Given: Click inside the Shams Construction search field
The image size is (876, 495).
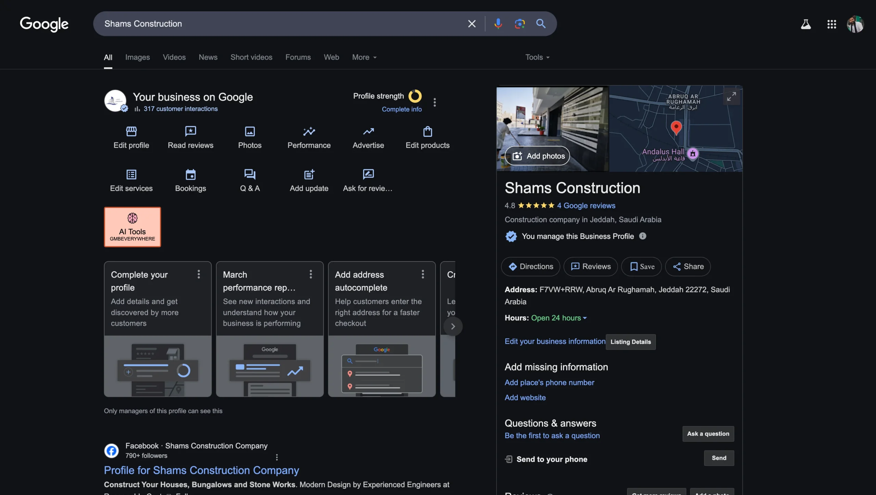Looking at the screenshot, I should click(281, 24).
